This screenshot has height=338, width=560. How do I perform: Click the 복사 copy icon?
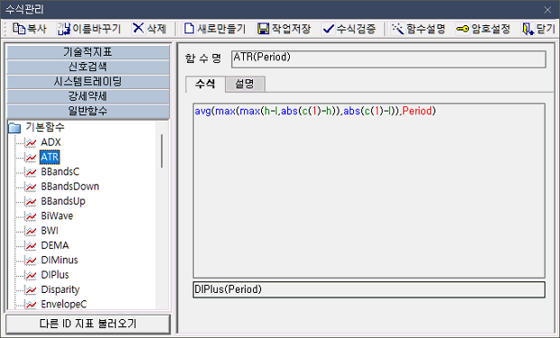(19, 29)
